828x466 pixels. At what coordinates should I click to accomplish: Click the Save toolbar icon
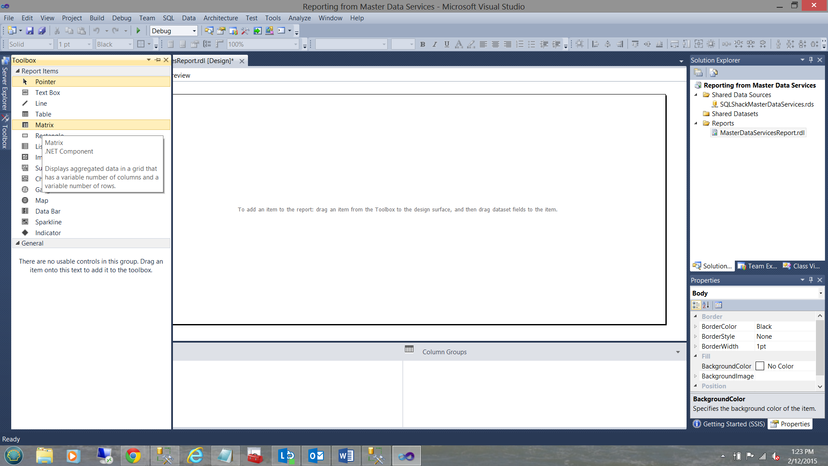click(x=30, y=31)
